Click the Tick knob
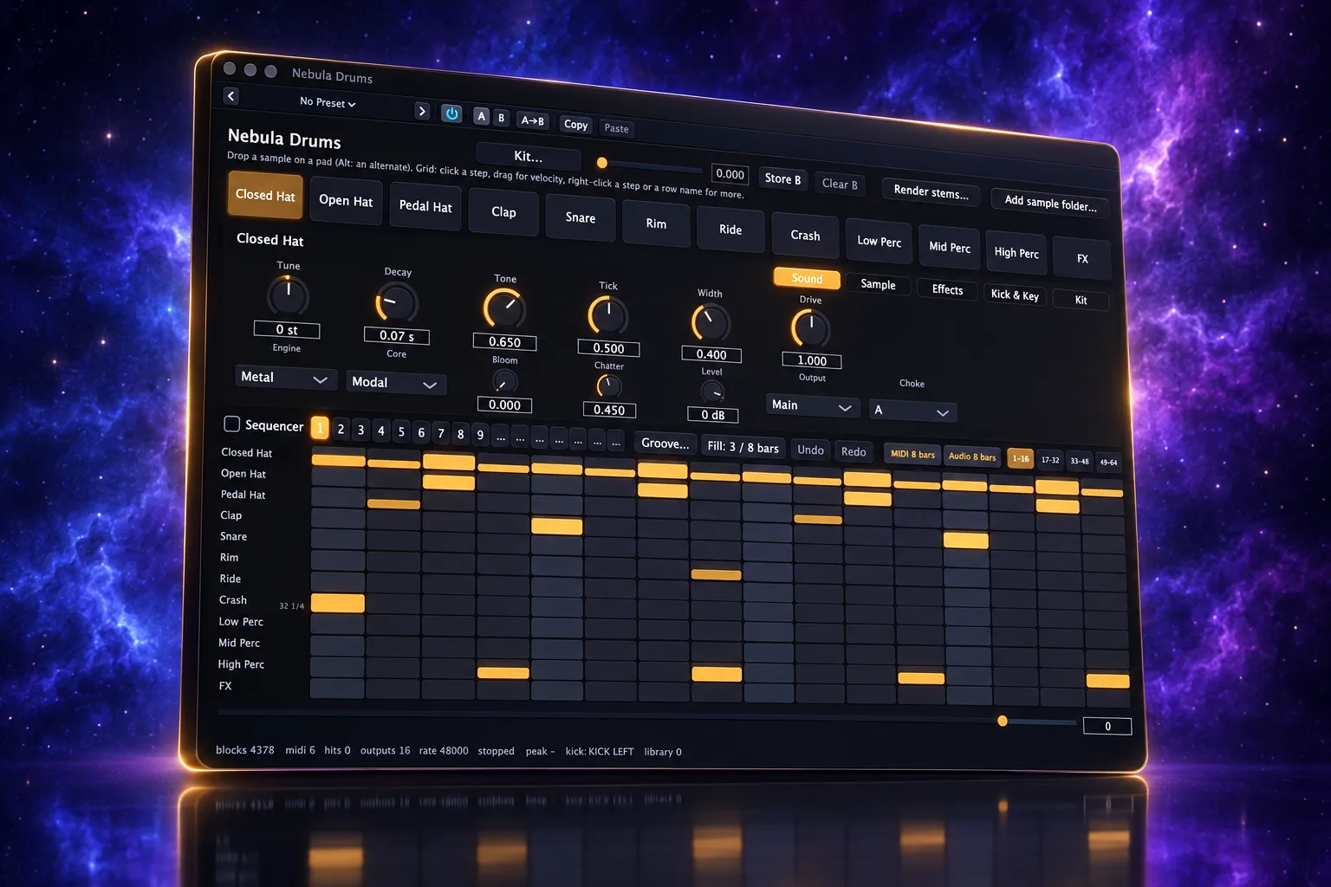The image size is (1331, 887). click(608, 315)
